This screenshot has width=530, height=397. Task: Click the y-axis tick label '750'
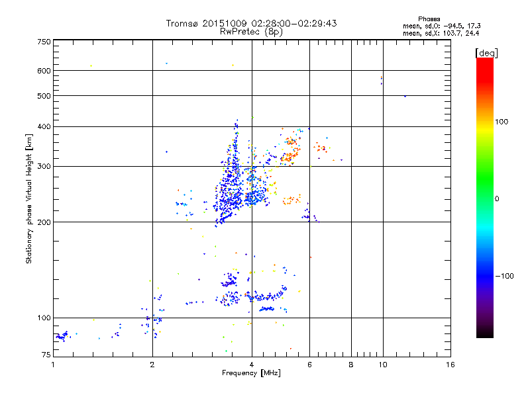pyautogui.click(x=44, y=42)
